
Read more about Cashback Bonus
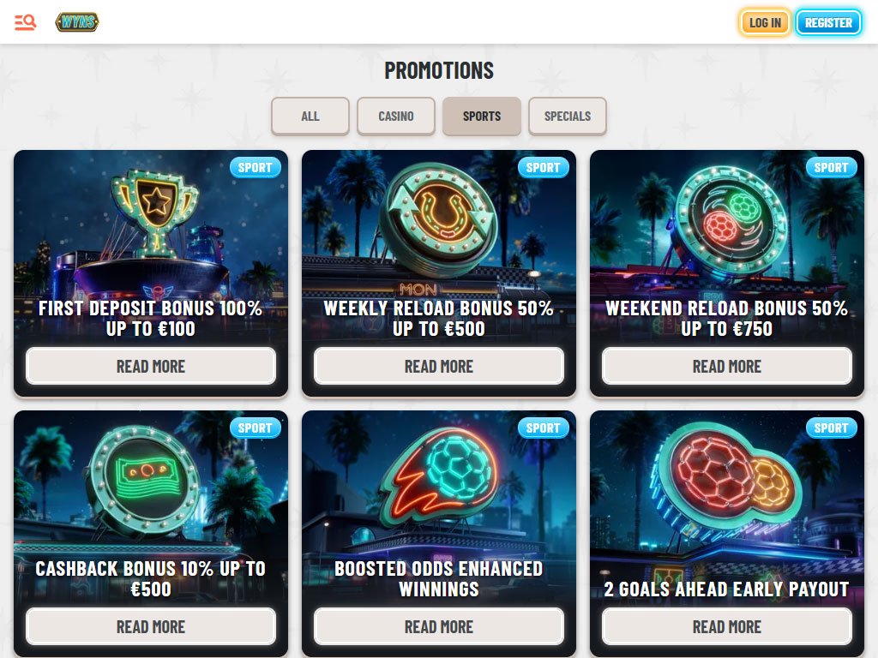(151, 626)
